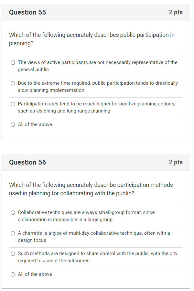Select the option about higher participation rates for visioning

point(13,104)
